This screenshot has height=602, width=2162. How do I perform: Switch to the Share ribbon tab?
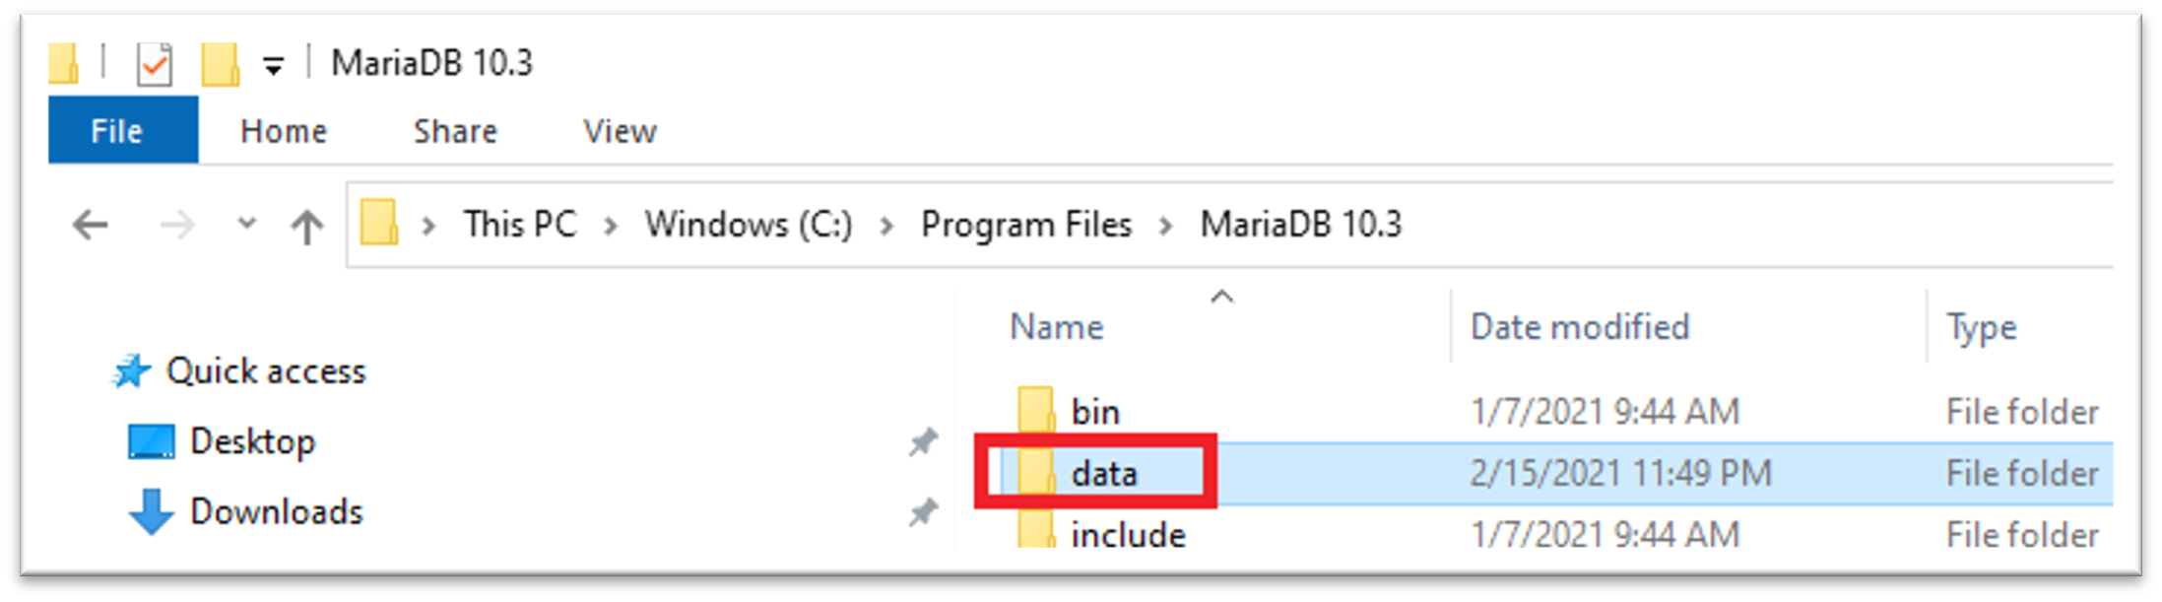pos(455,131)
